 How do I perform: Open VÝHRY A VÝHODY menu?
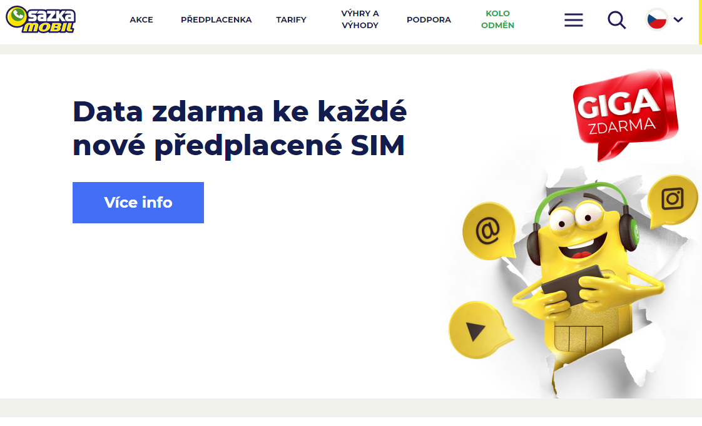360,19
